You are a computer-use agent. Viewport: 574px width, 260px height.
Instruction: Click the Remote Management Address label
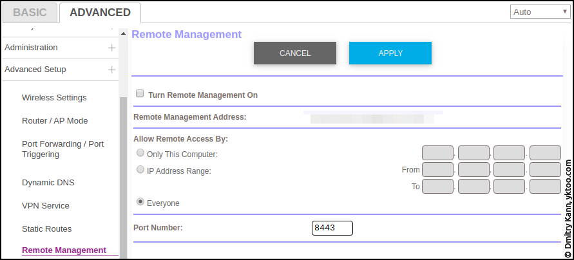coord(189,117)
